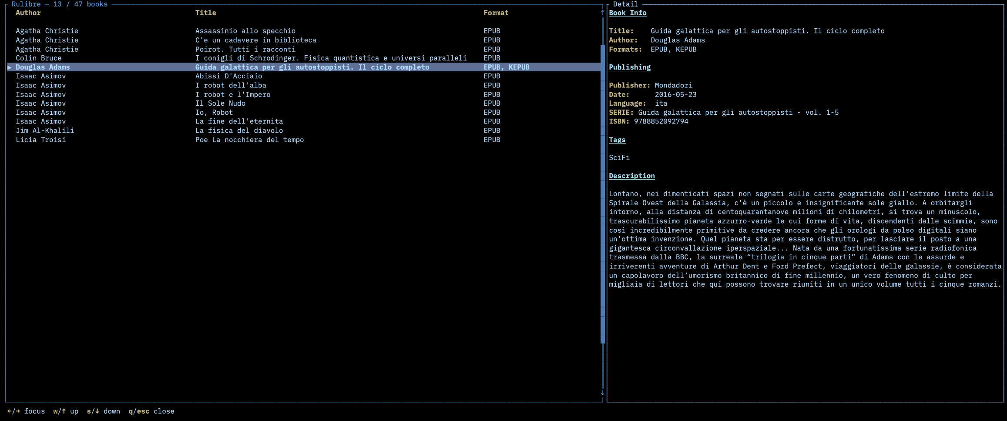Click the Format column header
The height and width of the screenshot is (421, 1007).
496,13
